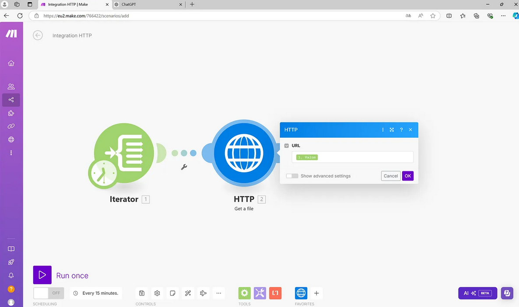Click the Cancel button
Image resolution: width=519 pixels, height=307 pixels.
[x=391, y=176]
